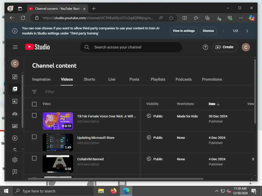Click the page vertical scrollbar thumb
262x196 pixels.
(x=255, y=92)
